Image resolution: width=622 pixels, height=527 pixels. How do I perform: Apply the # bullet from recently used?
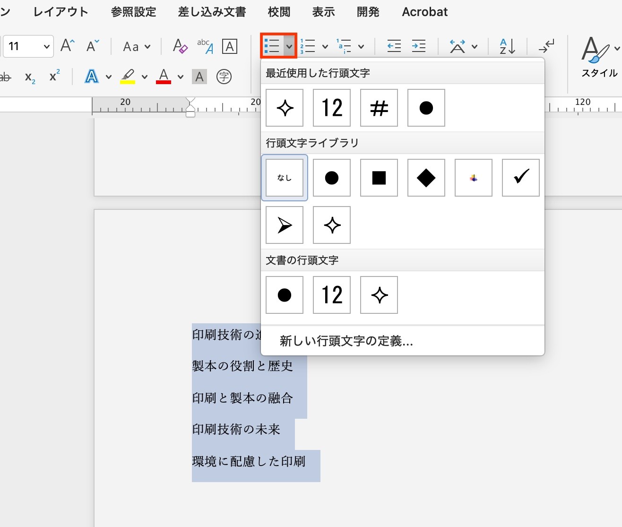(x=379, y=108)
